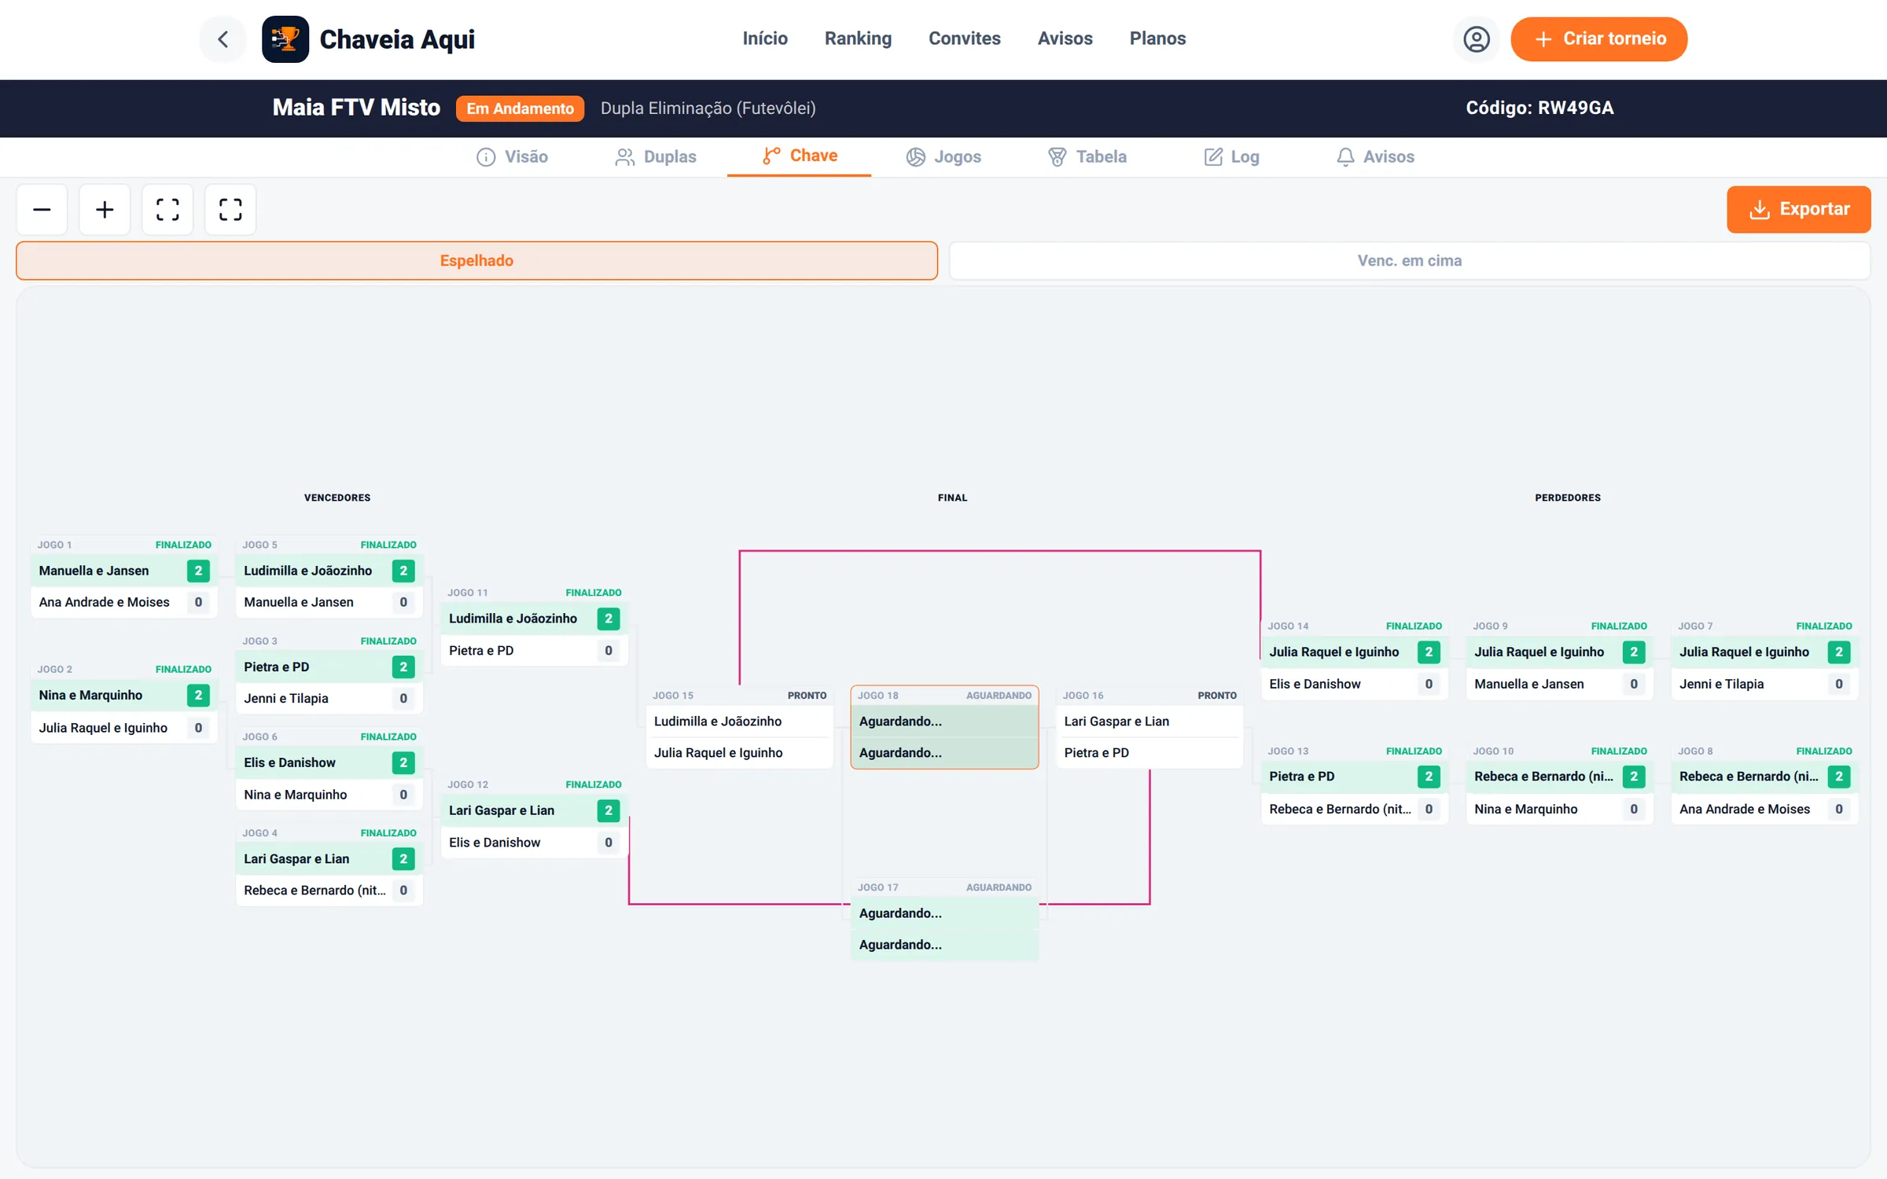Click the Maia FTV Misto tournament title

point(356,108)
